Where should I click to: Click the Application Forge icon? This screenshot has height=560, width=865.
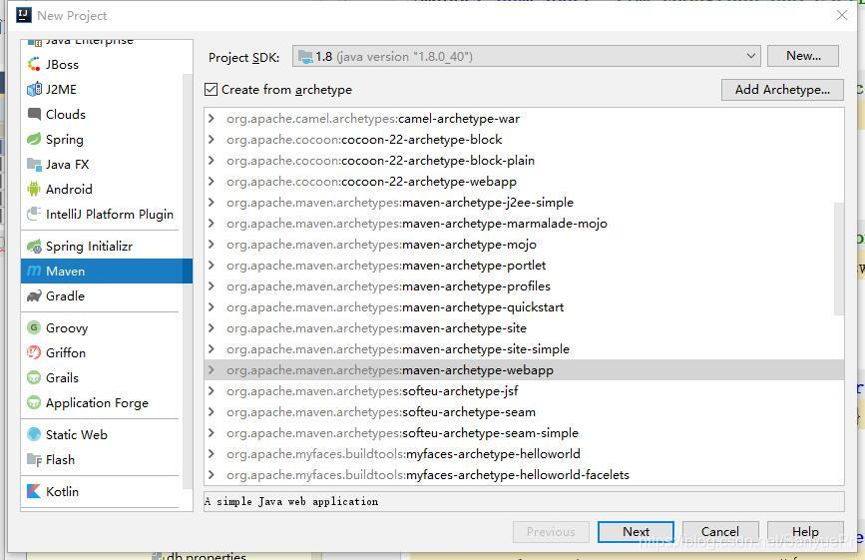(34, 402)
